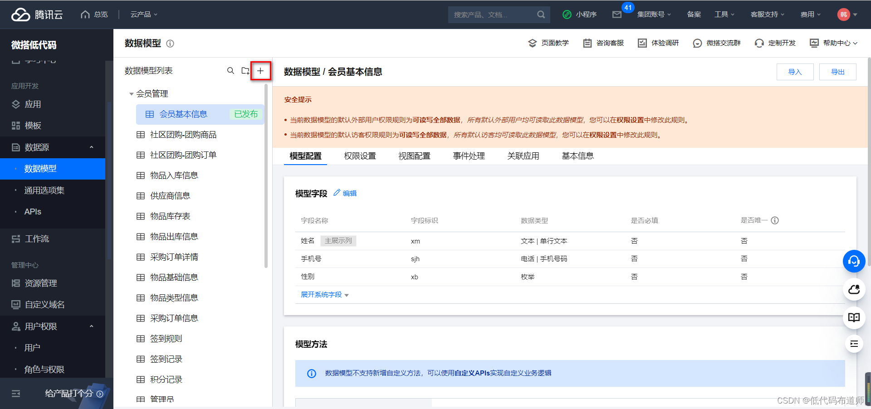Viewport: 871px width, 409px height.
Task: Click the new folder icon beside the search
Action: click(245, 71)
